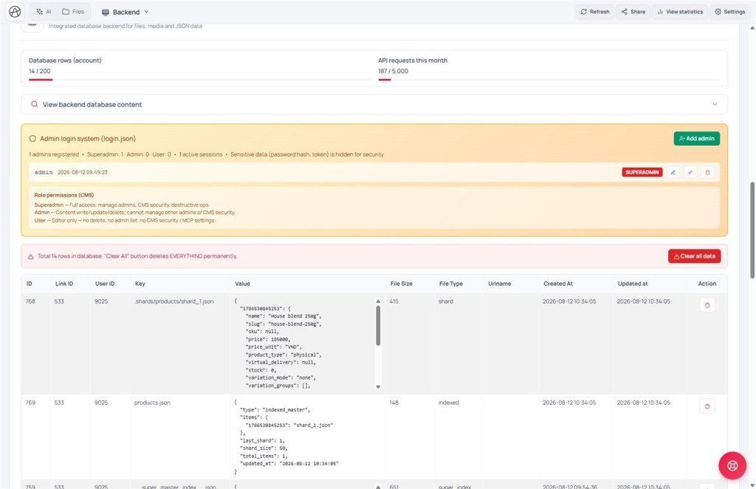Click the File Type column header

[451, 284]
